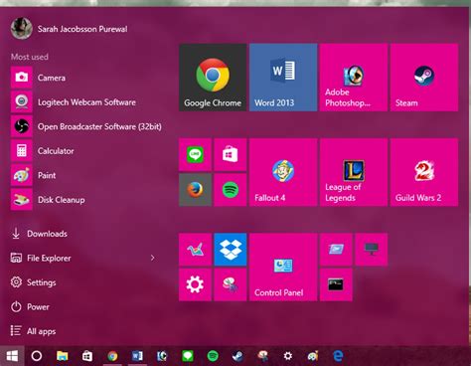The image size is (471, 366).
Task: Open the gear Settings icon in taskbar
Action: pyautogui.click(x=288, y=356)
